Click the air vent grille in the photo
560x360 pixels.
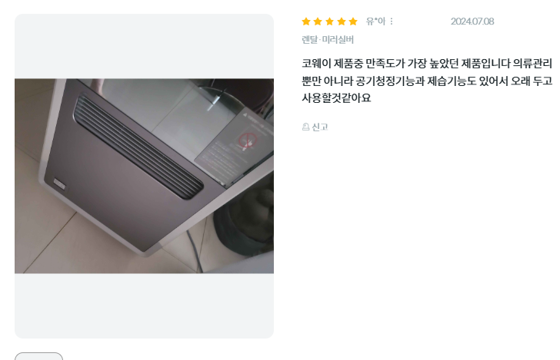[x=138, y=146]
